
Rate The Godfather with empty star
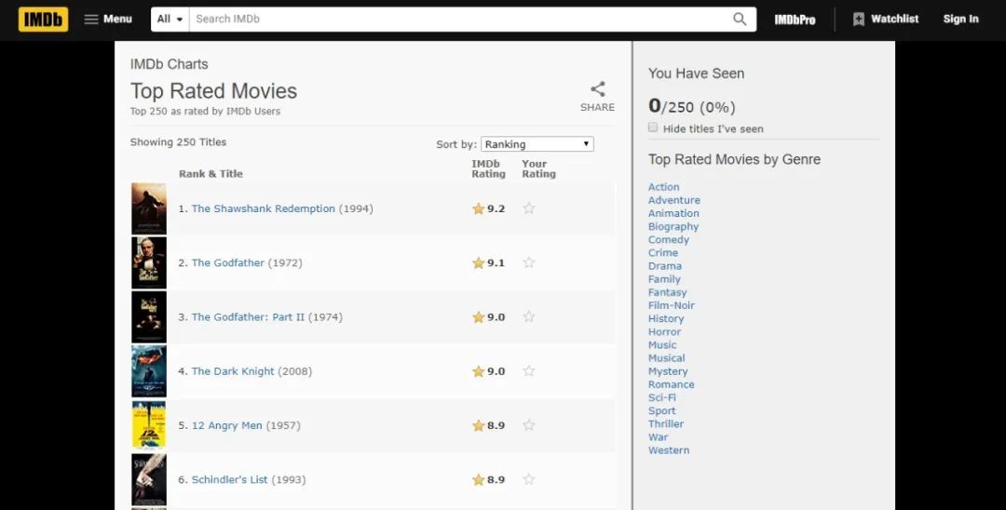point(529,262)
